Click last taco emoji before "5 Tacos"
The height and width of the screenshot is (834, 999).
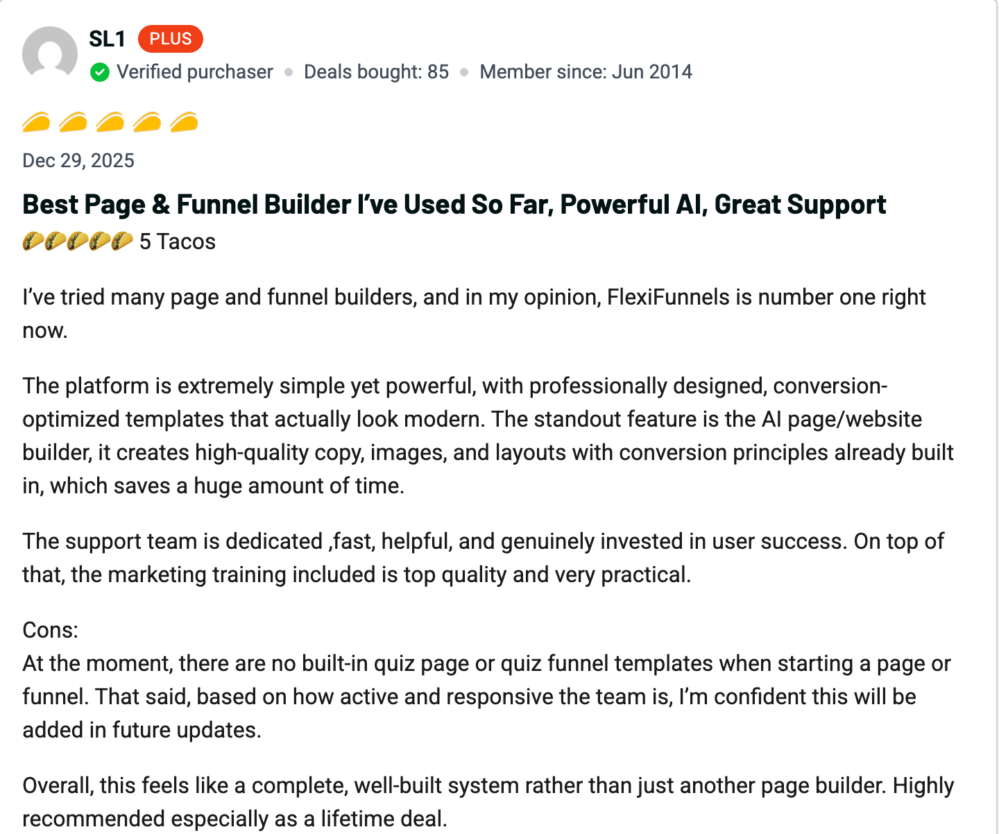[x=122, y=241]
